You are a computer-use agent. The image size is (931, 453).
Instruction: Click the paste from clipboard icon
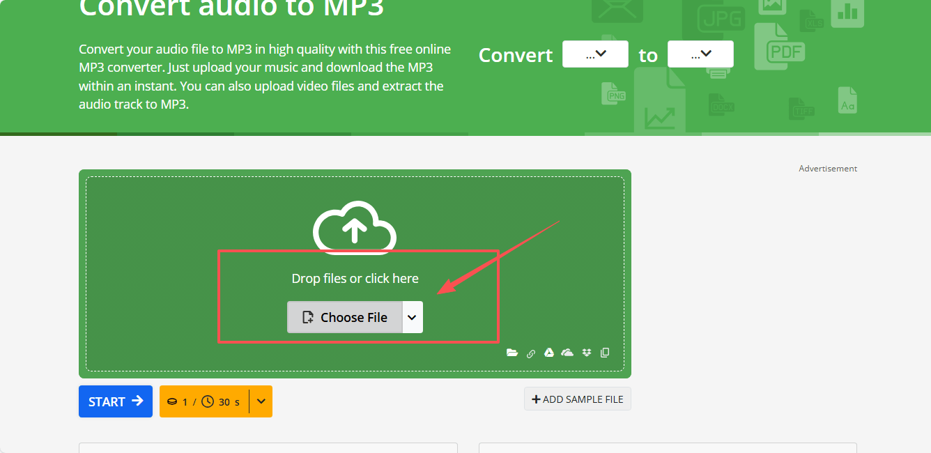[x=605, y=353]
